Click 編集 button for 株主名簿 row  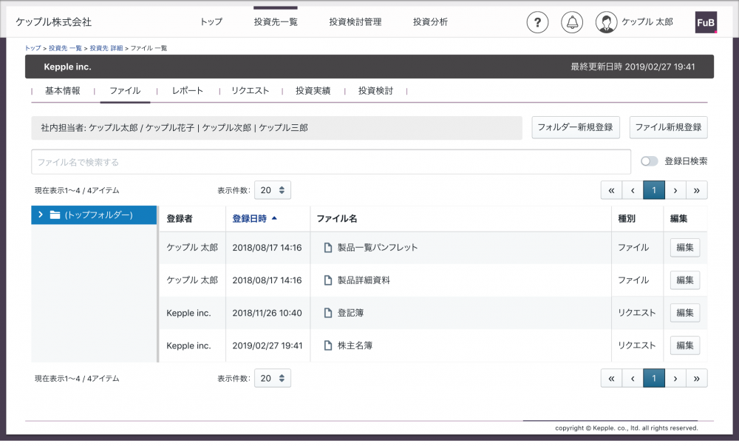(684, 345)
